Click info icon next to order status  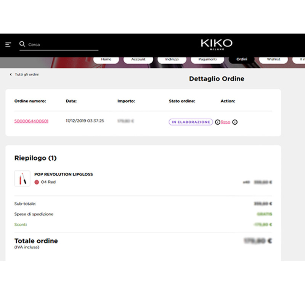(x=217, y=122)
